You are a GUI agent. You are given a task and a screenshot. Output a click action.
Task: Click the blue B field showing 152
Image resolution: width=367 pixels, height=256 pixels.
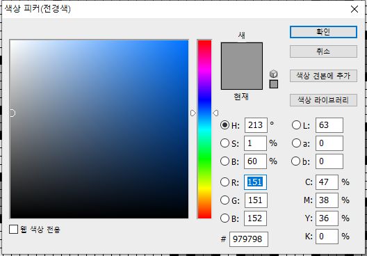click(255, 218)
